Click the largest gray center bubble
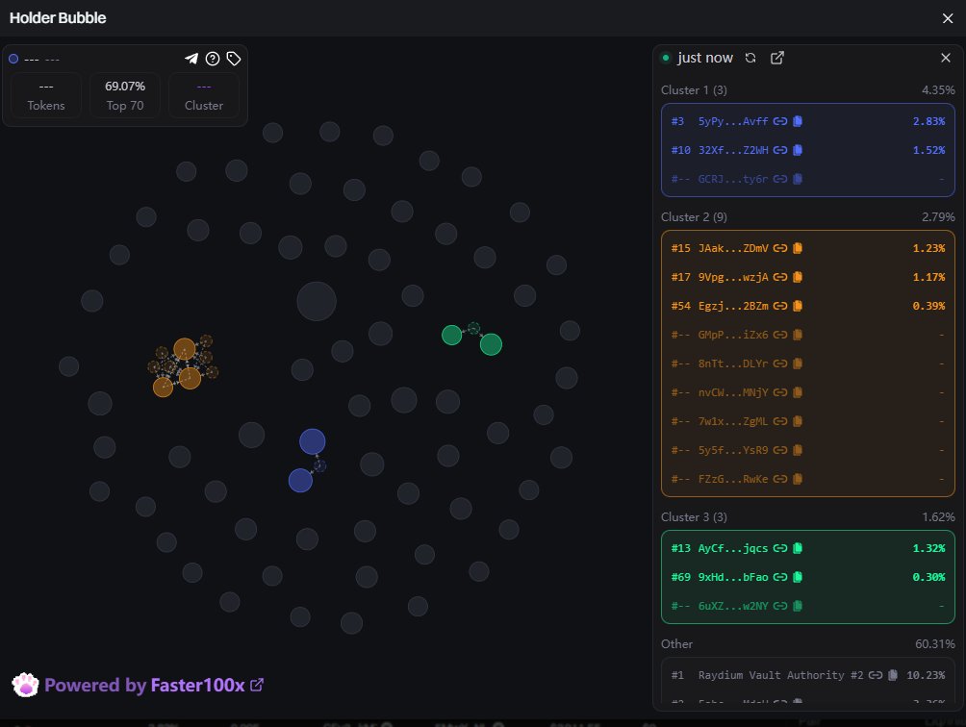 317,302
